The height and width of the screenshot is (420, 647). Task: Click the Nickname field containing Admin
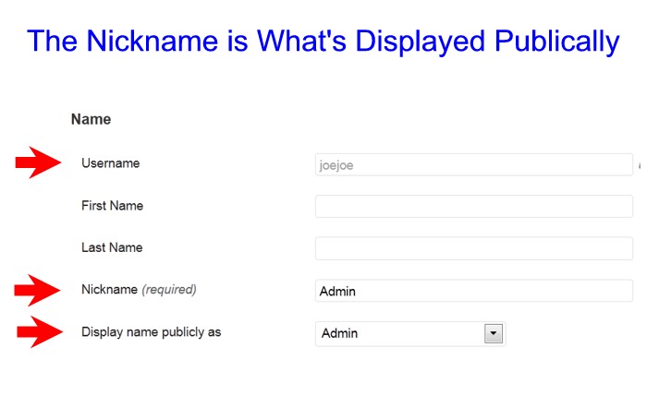pyautogui.click(x=473, y=291)
